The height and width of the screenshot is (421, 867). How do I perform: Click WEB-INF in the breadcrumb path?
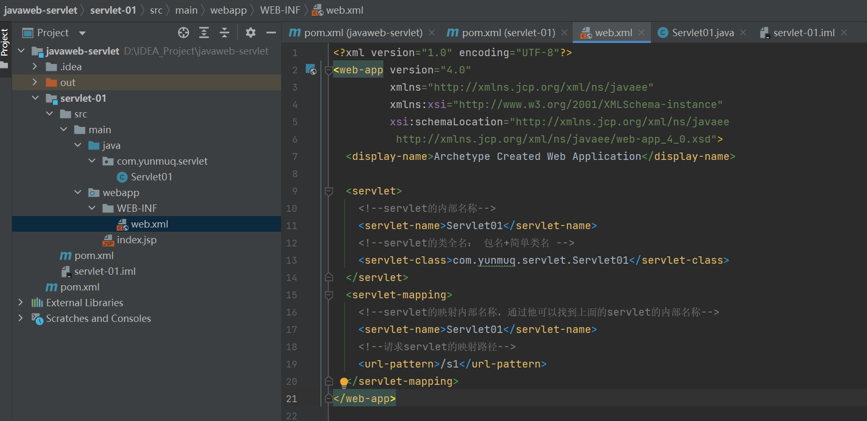pyautogui.click(x=280, y=10)
